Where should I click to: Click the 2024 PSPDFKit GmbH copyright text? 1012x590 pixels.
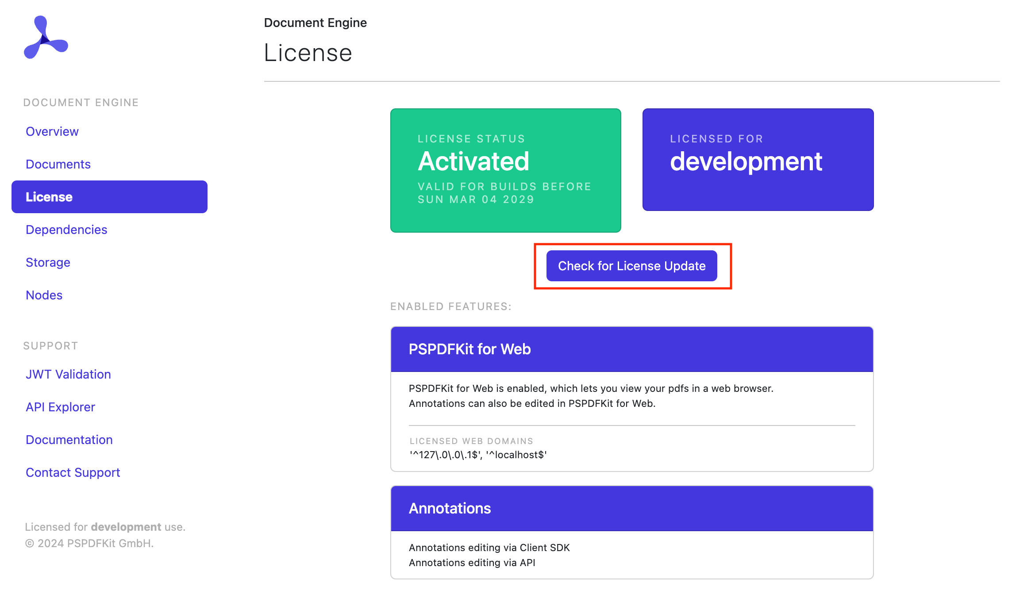pos(89,543)
